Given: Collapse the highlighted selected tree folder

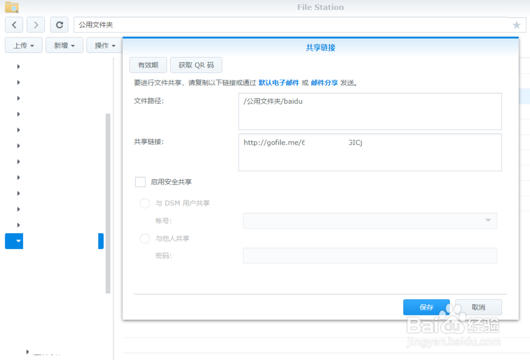Looking at the screenshot, I should [x=18, y=241].
